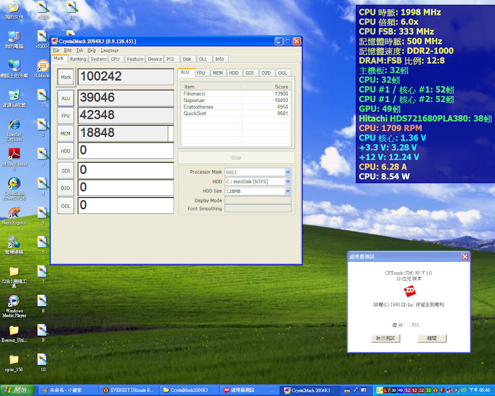Open the Adobe Reader desktop shortcut

click(x=14, y=153)
